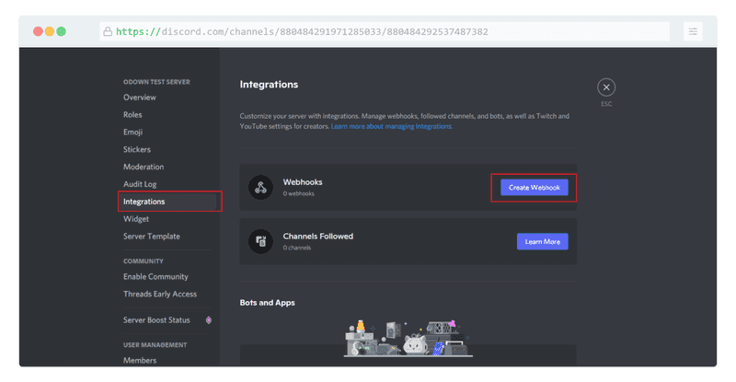The width and height of the screenshot is (736, 382).
Task: Open the managing integrations help link
Action: (x=392, y=126)
